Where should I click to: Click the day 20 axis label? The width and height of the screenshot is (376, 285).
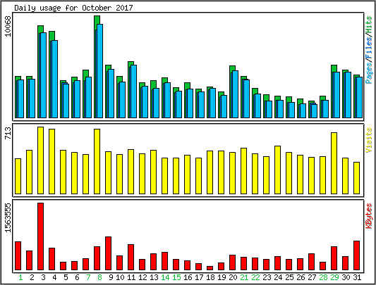point(233,277)
